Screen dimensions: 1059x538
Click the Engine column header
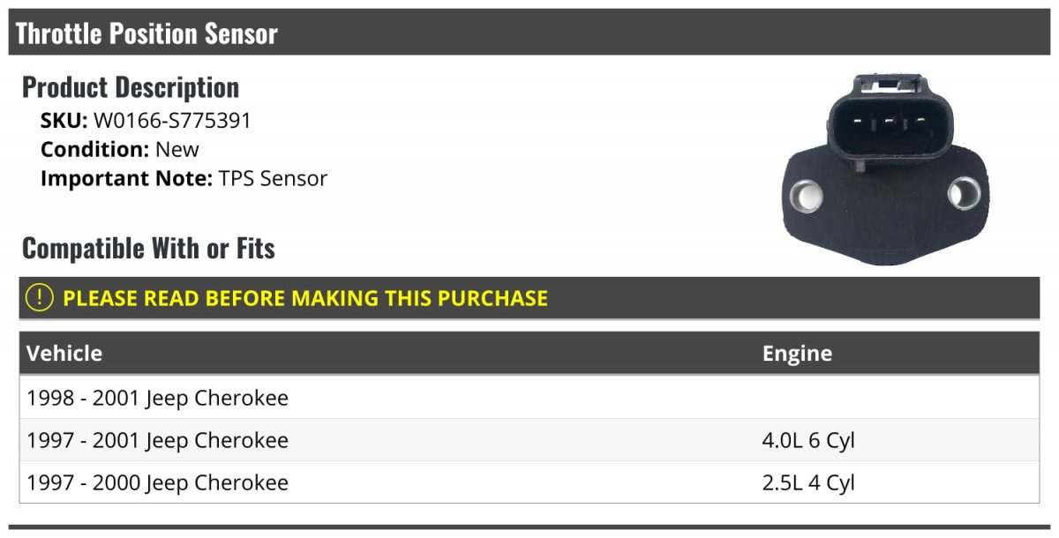797,354
